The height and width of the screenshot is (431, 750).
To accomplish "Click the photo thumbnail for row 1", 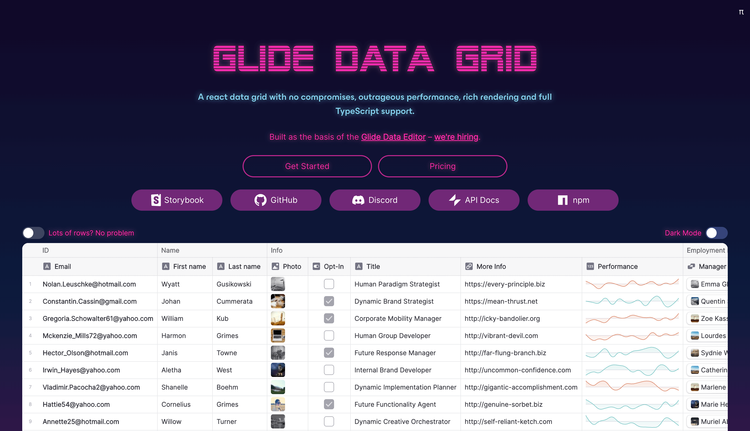I will click(278, 284).
